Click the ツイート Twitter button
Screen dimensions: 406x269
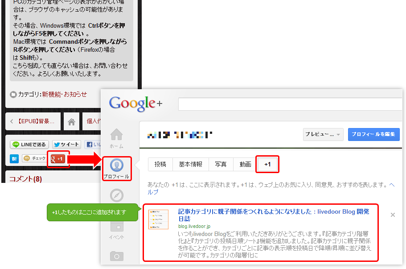coord(66,145)
